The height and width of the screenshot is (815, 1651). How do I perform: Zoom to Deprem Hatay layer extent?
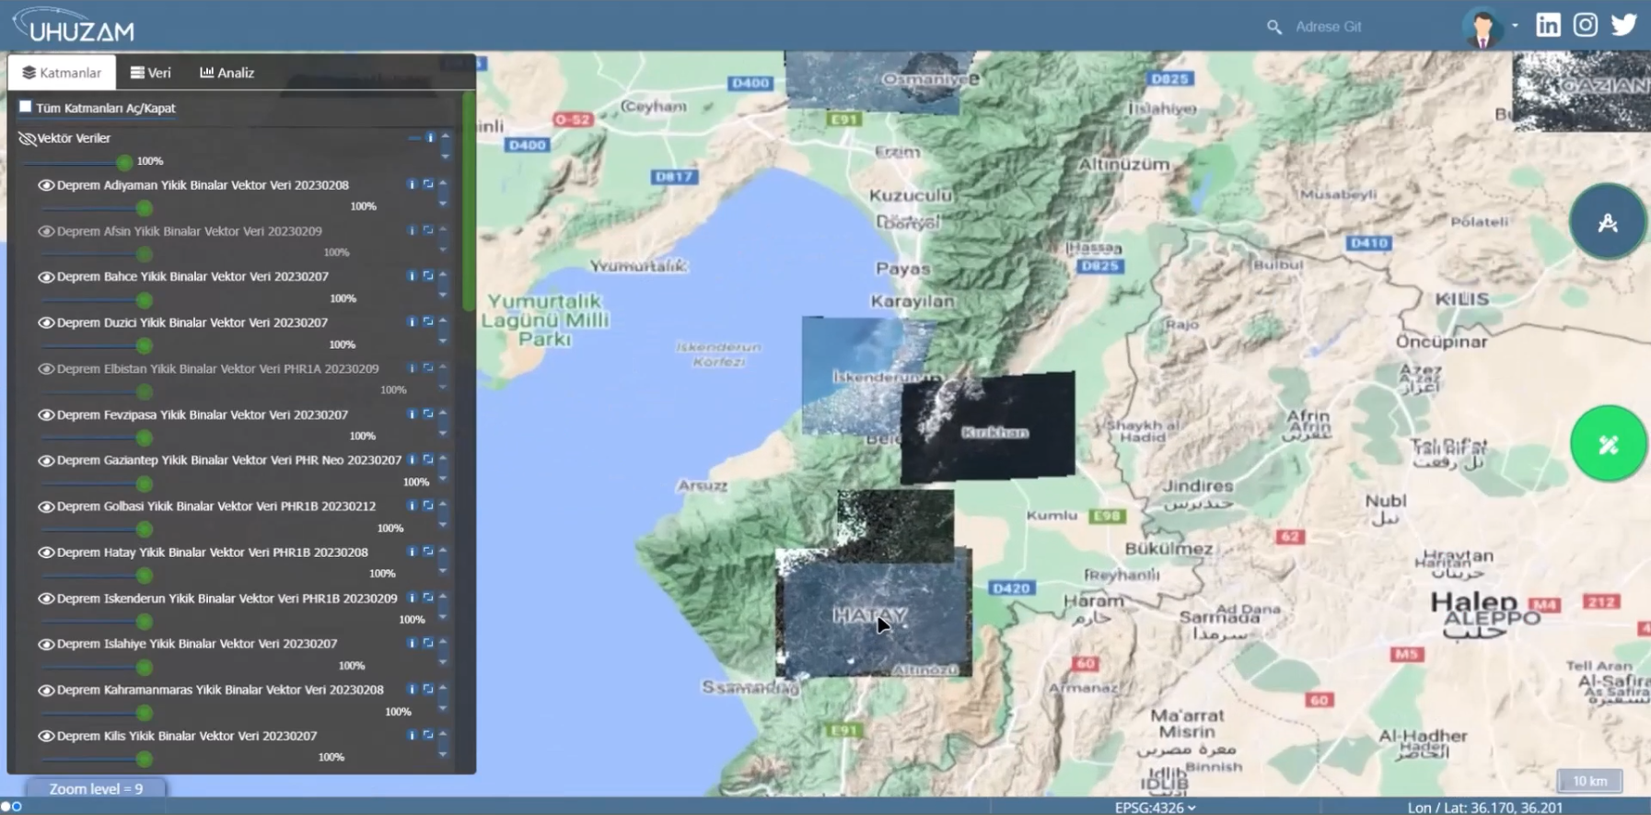coord(428,551)
